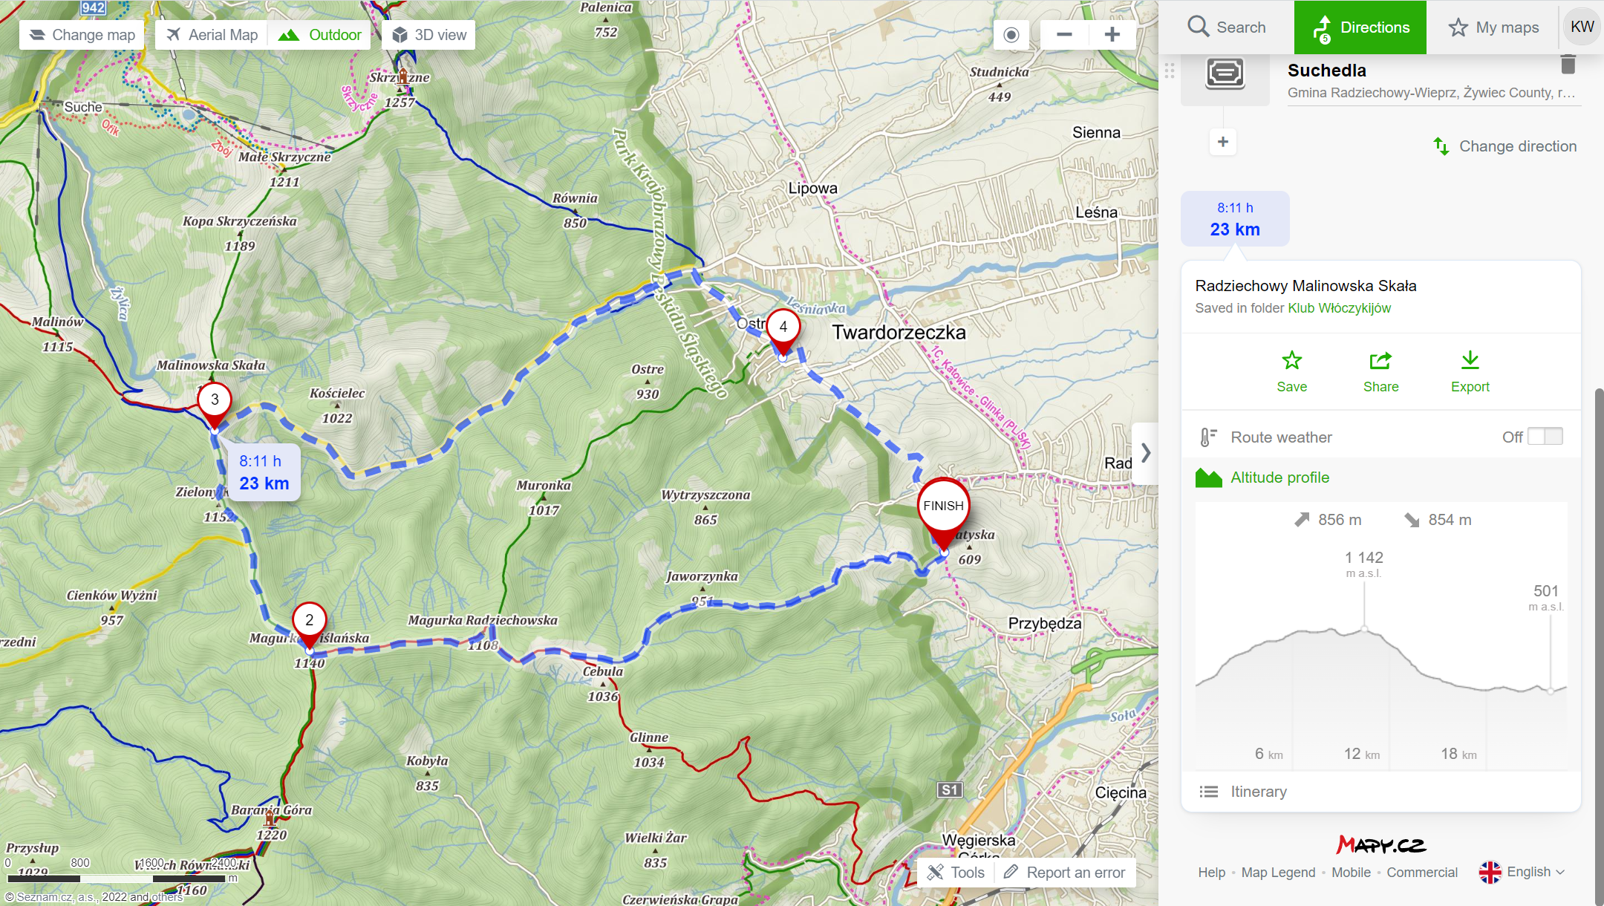This screenshot has height=906, width=1604.
Task: Export the route file
Action: (x=1470, y=372)
